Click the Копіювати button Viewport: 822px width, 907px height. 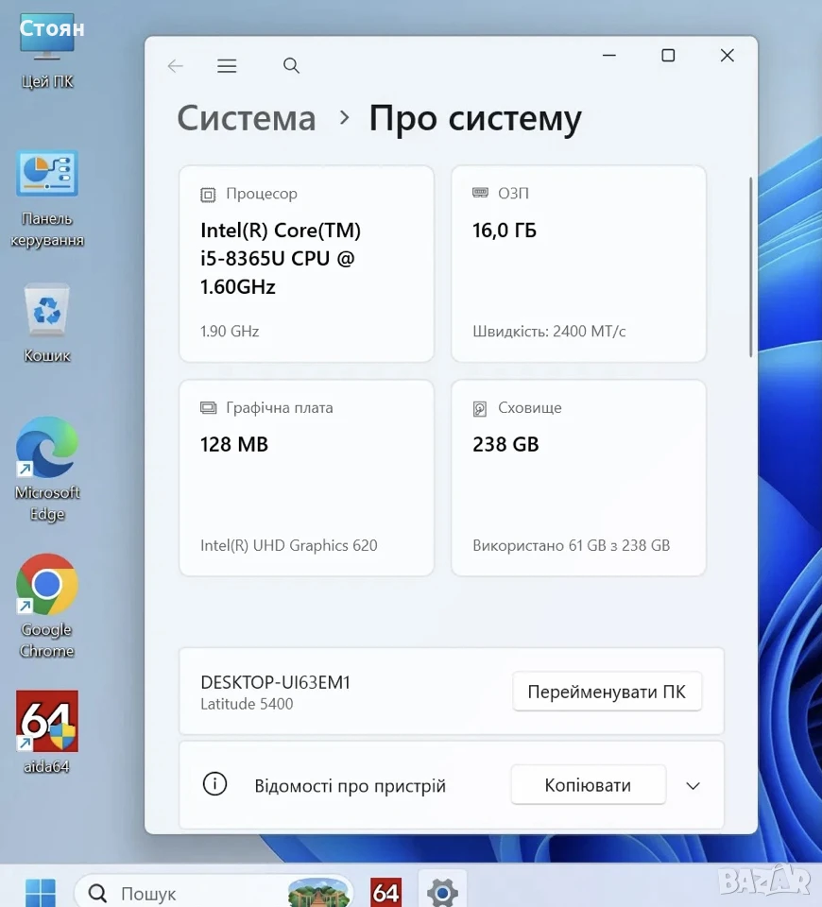click(x=588, y=785)
